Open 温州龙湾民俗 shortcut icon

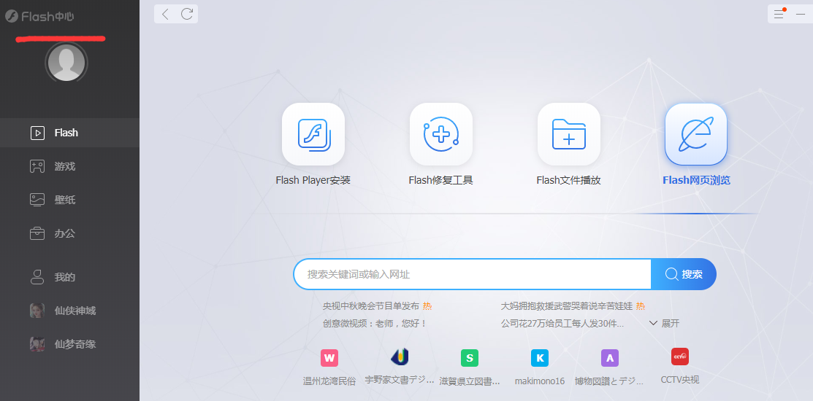pyautogui.click(x=329, y=358)
